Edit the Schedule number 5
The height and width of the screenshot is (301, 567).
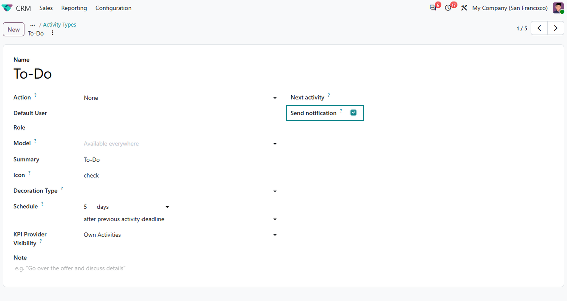(88, 207)
